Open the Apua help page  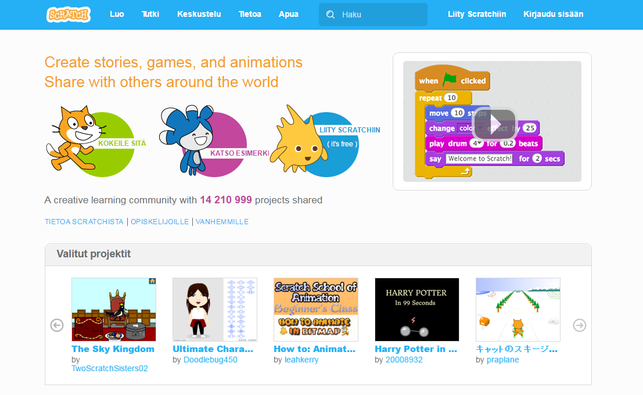[288, 15]
